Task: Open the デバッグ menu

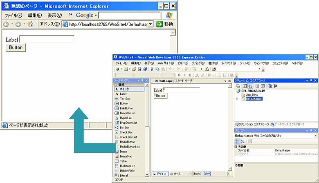Action: 198,63
